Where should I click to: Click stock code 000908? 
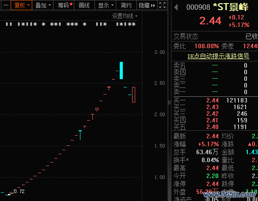coord(198,7)
